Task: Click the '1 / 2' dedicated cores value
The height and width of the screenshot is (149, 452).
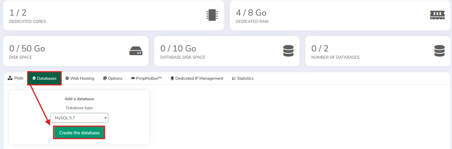Action: 18,13
